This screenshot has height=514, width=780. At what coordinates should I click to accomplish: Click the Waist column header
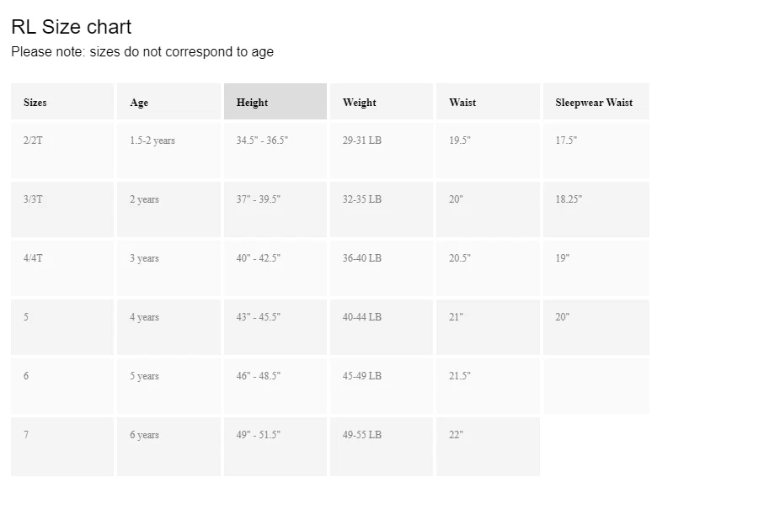point(488,101)
